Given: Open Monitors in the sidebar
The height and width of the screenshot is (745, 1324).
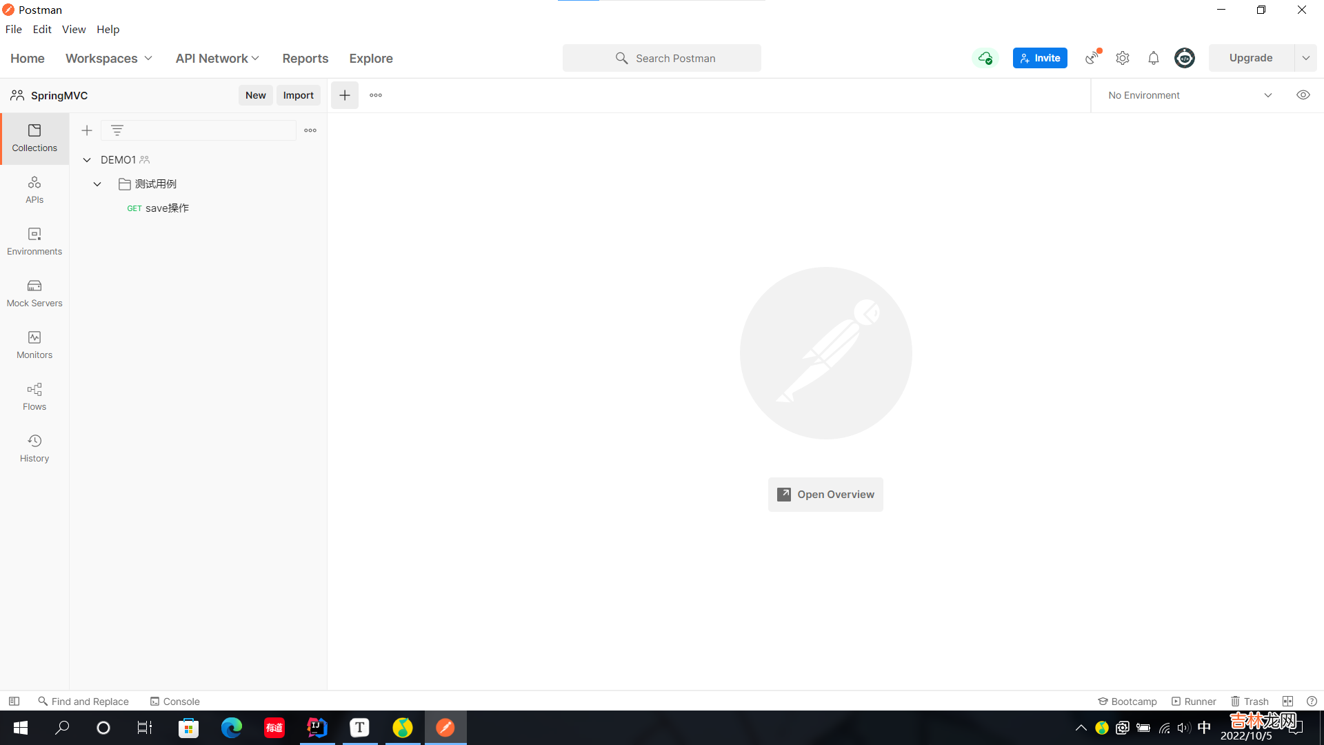Looking at the screenshot, I should pyautogui.click(x=34, y=345).
